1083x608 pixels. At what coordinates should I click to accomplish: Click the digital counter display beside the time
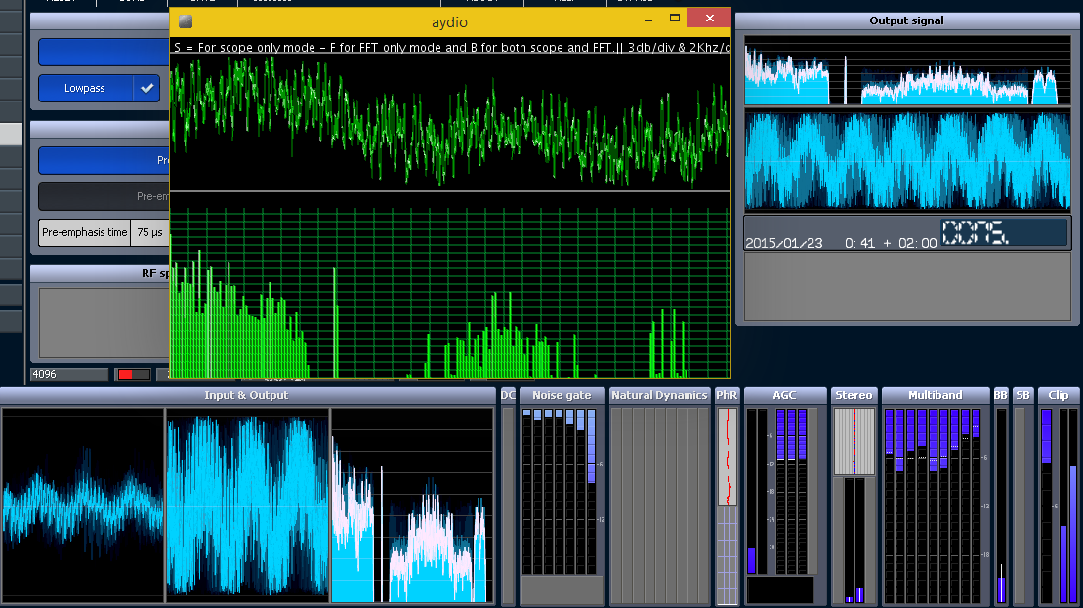coord(1005,232)
